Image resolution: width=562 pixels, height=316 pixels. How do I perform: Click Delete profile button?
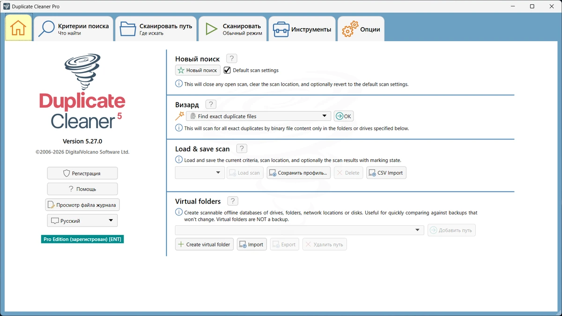click(348, 173)
